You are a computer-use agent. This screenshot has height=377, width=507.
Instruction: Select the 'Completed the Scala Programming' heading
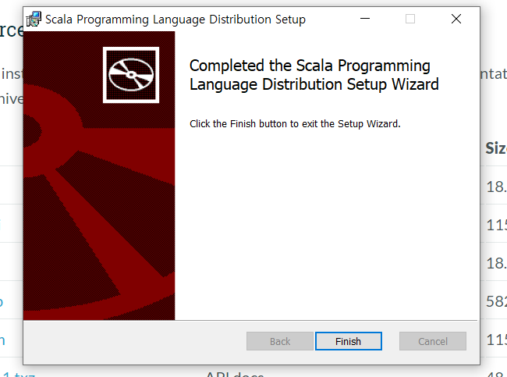[314, 75]
